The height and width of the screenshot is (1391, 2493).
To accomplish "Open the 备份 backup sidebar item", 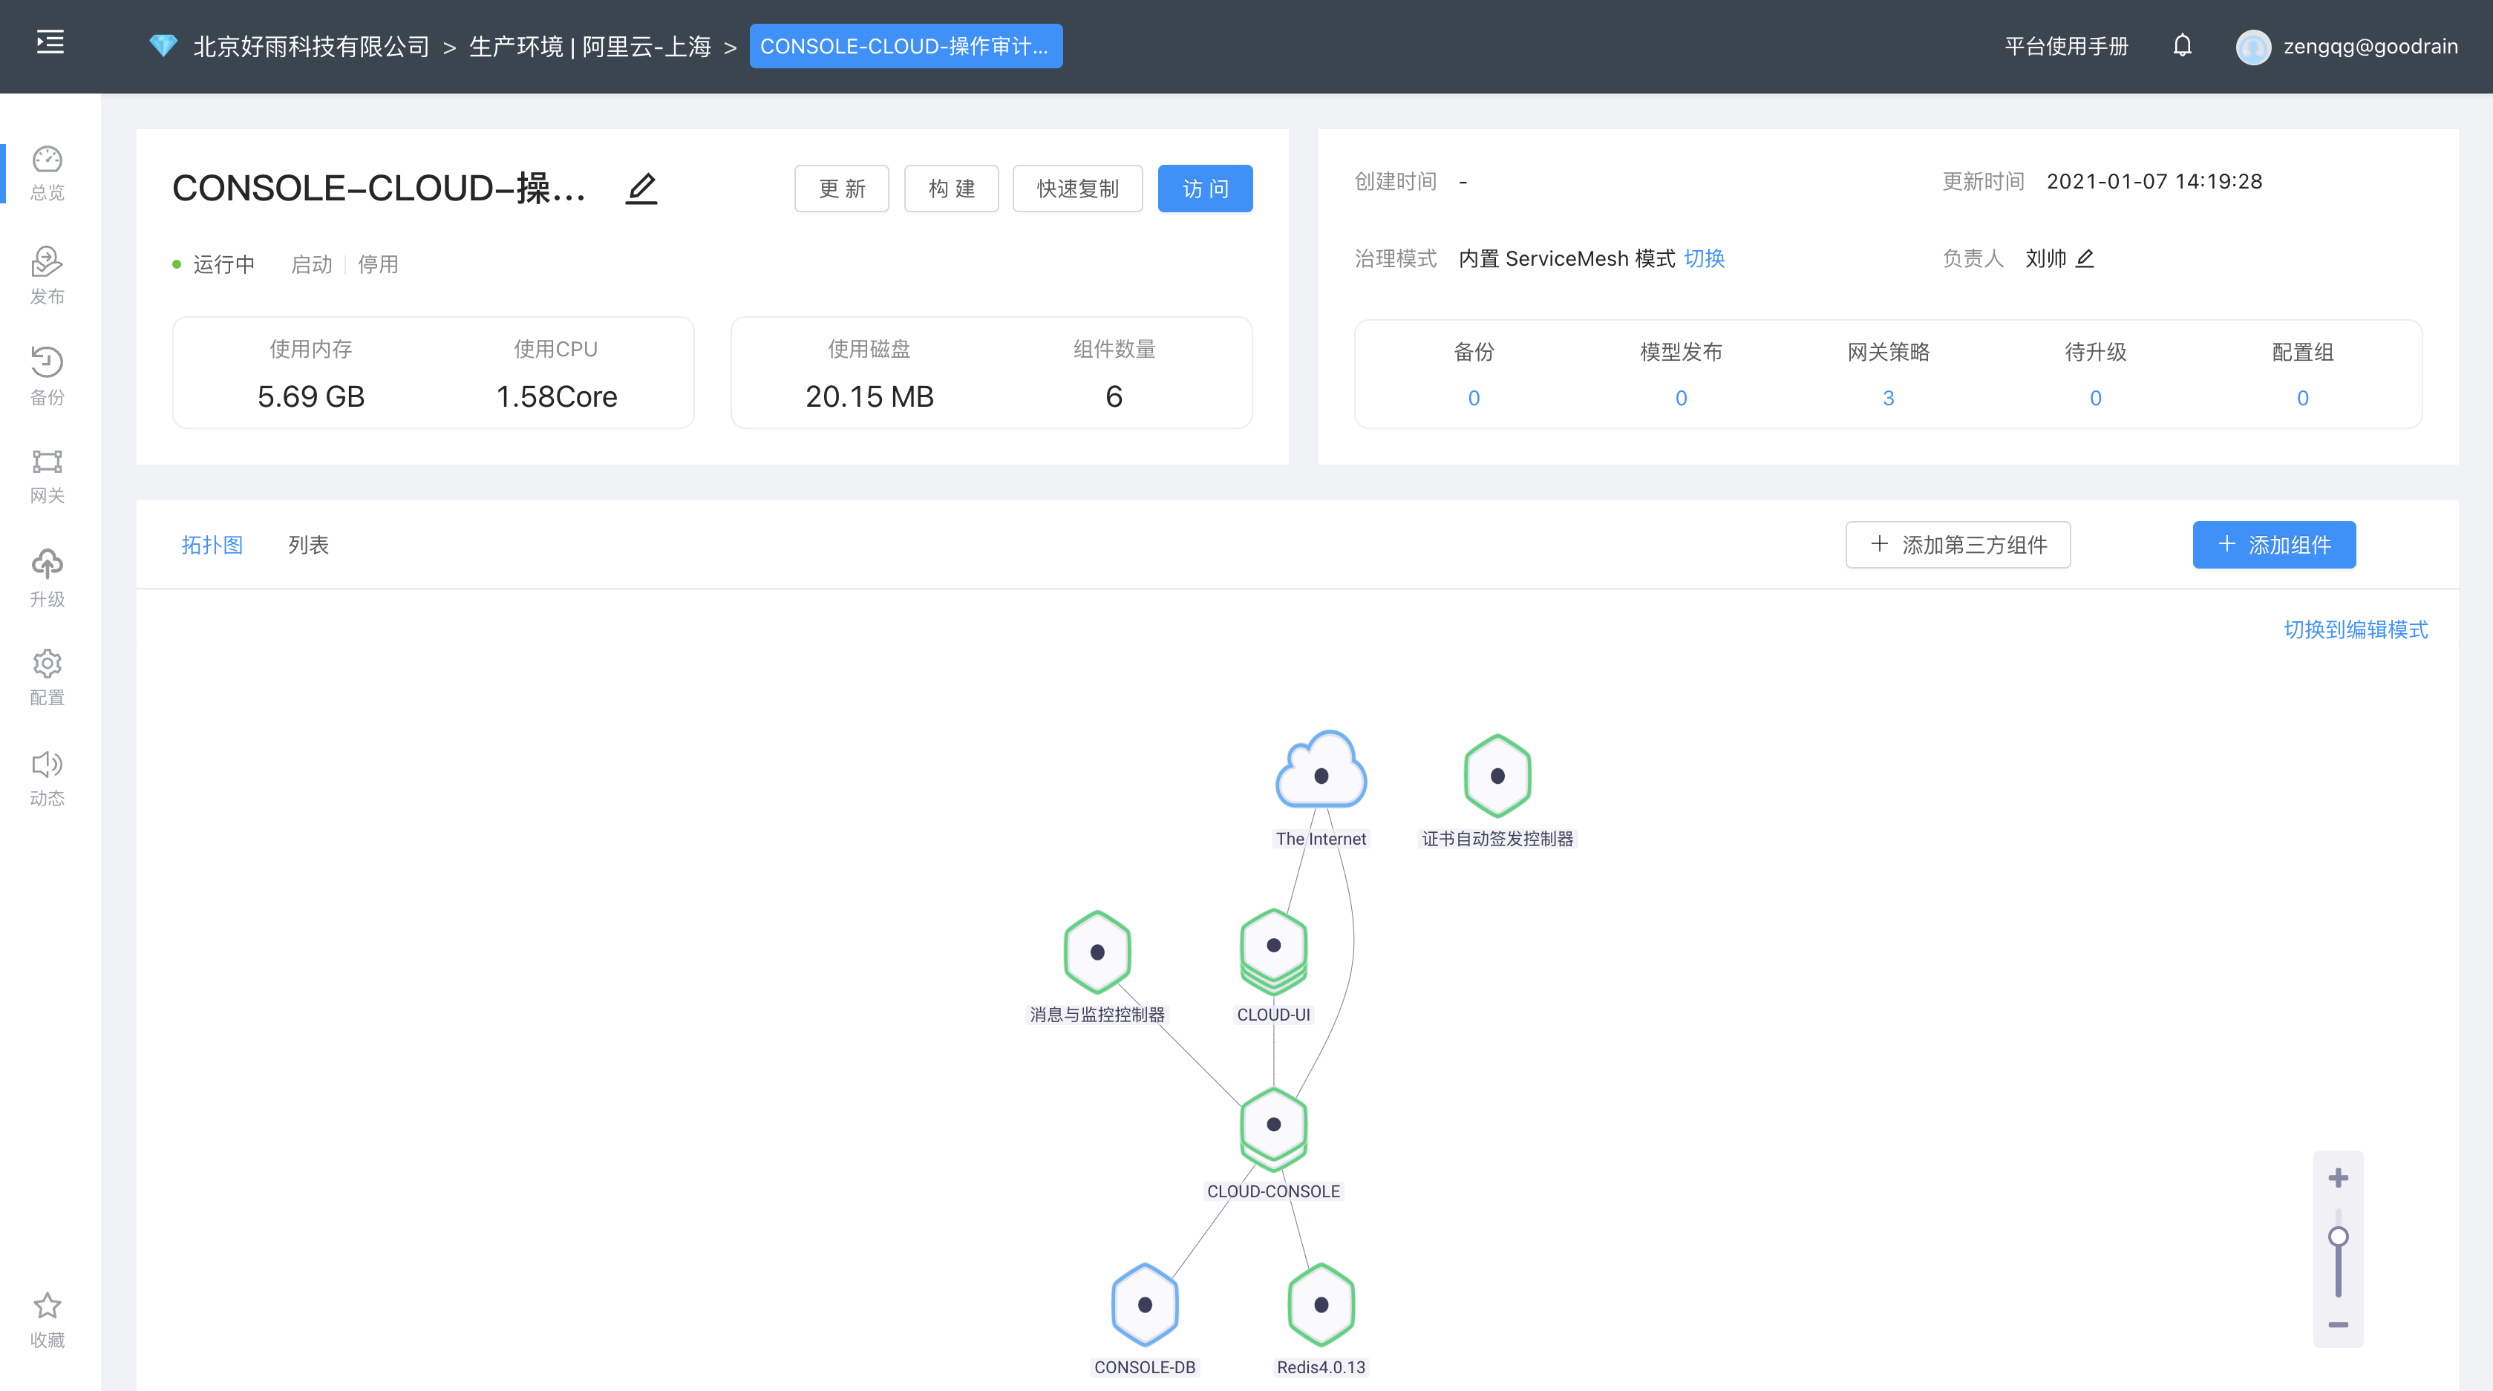I will 48,377.
